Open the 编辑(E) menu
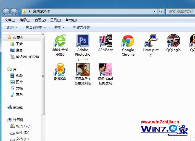This screenshot has height=141, width=195. [25, 20]
